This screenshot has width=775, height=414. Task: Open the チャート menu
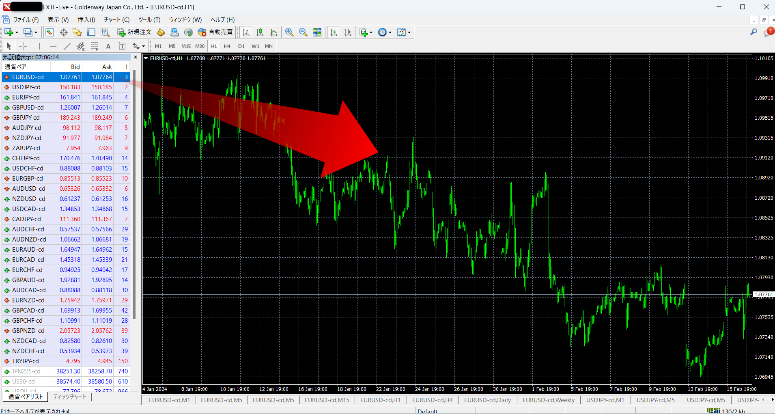[116, 19]
